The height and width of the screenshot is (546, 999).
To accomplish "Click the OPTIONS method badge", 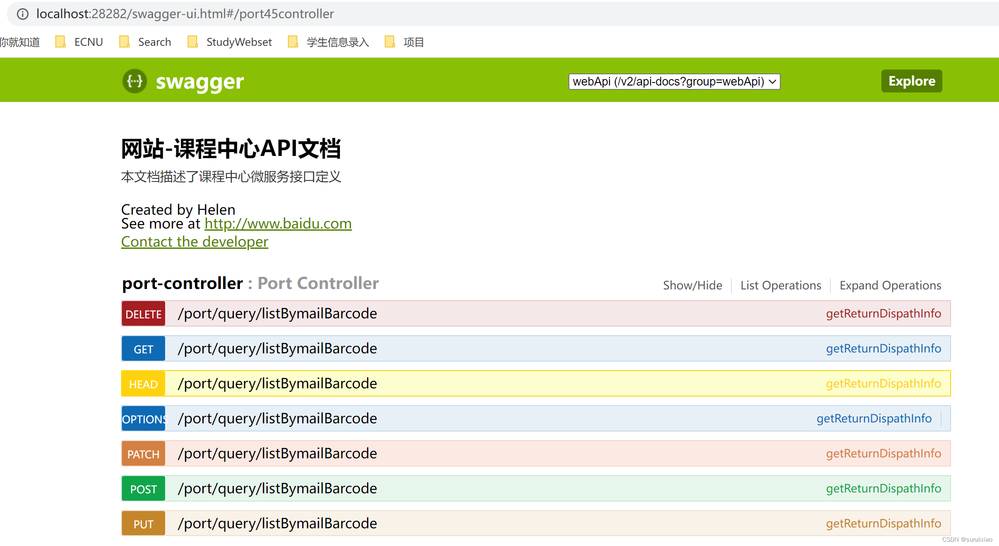I will tap(144, 418).
